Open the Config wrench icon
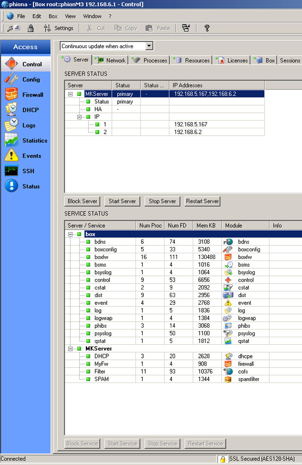The height and width of the screenshot is (465, 302). 11,79
